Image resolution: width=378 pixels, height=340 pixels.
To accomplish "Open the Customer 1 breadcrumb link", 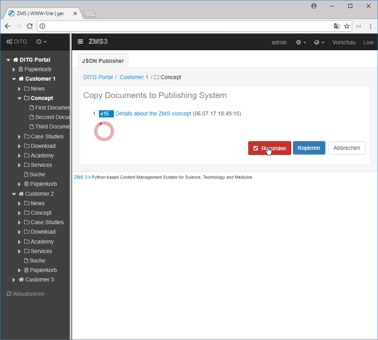I will pyautogui.click(x=134, y=77).
